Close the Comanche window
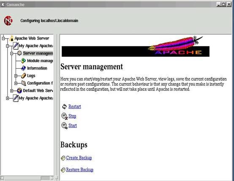The image size is (234, 181). point(229,5)
